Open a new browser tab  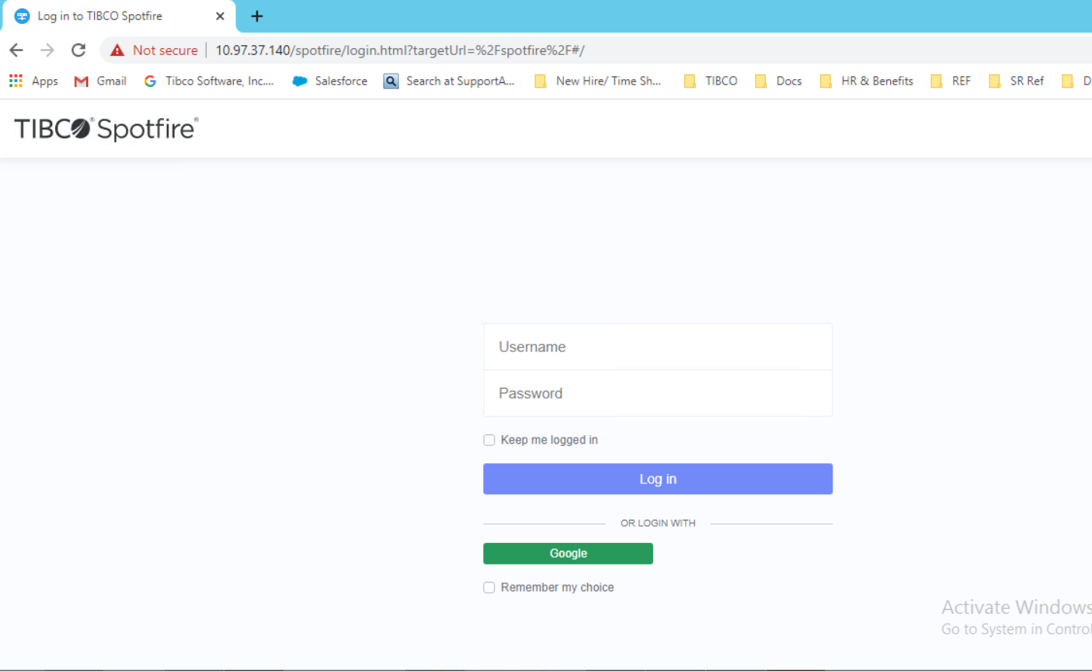(x=257, y=16)
